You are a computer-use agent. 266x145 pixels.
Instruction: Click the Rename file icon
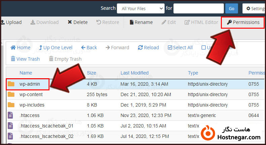(x=132, y=22)
